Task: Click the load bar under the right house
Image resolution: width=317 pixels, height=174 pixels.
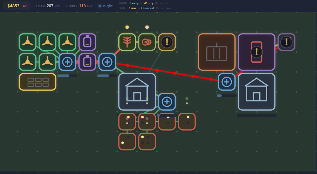Action: [x=257, y=115]
